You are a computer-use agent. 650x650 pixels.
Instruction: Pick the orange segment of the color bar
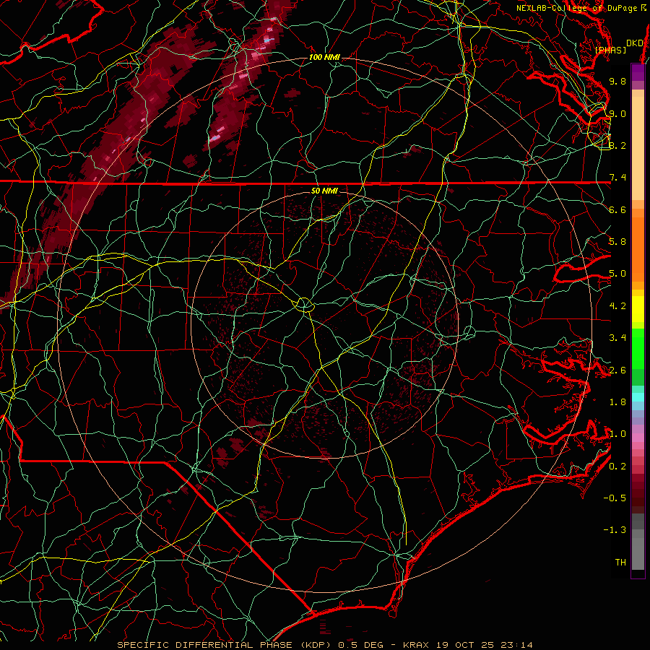(638, 248)
